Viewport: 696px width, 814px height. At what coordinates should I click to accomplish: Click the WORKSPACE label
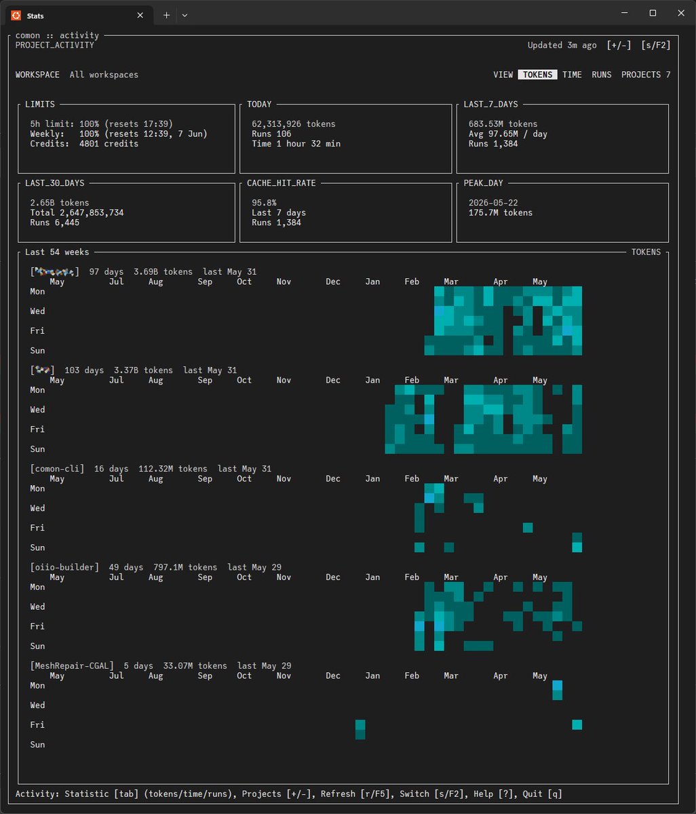coord(37,75)
